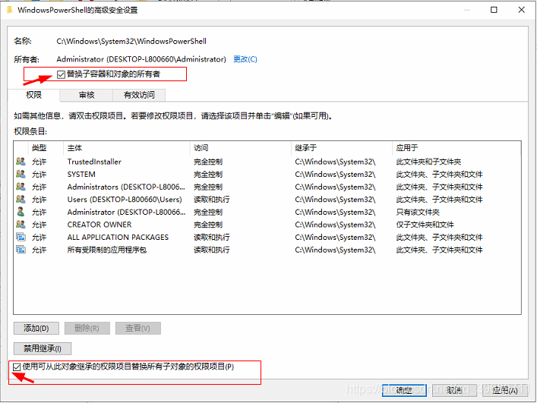
Task: Click the Administrators row group icon
Action: pyautogui.click(x=21, y=187)
